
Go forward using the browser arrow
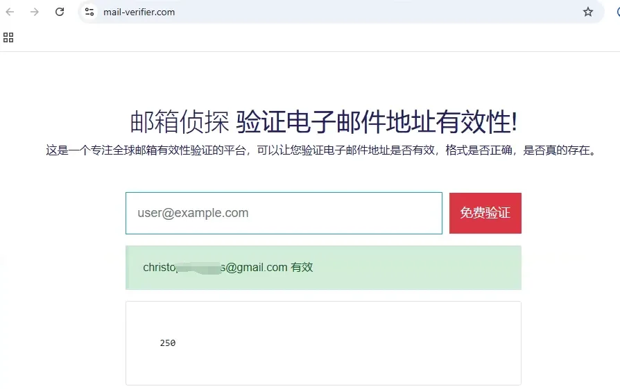coord(35,12)
